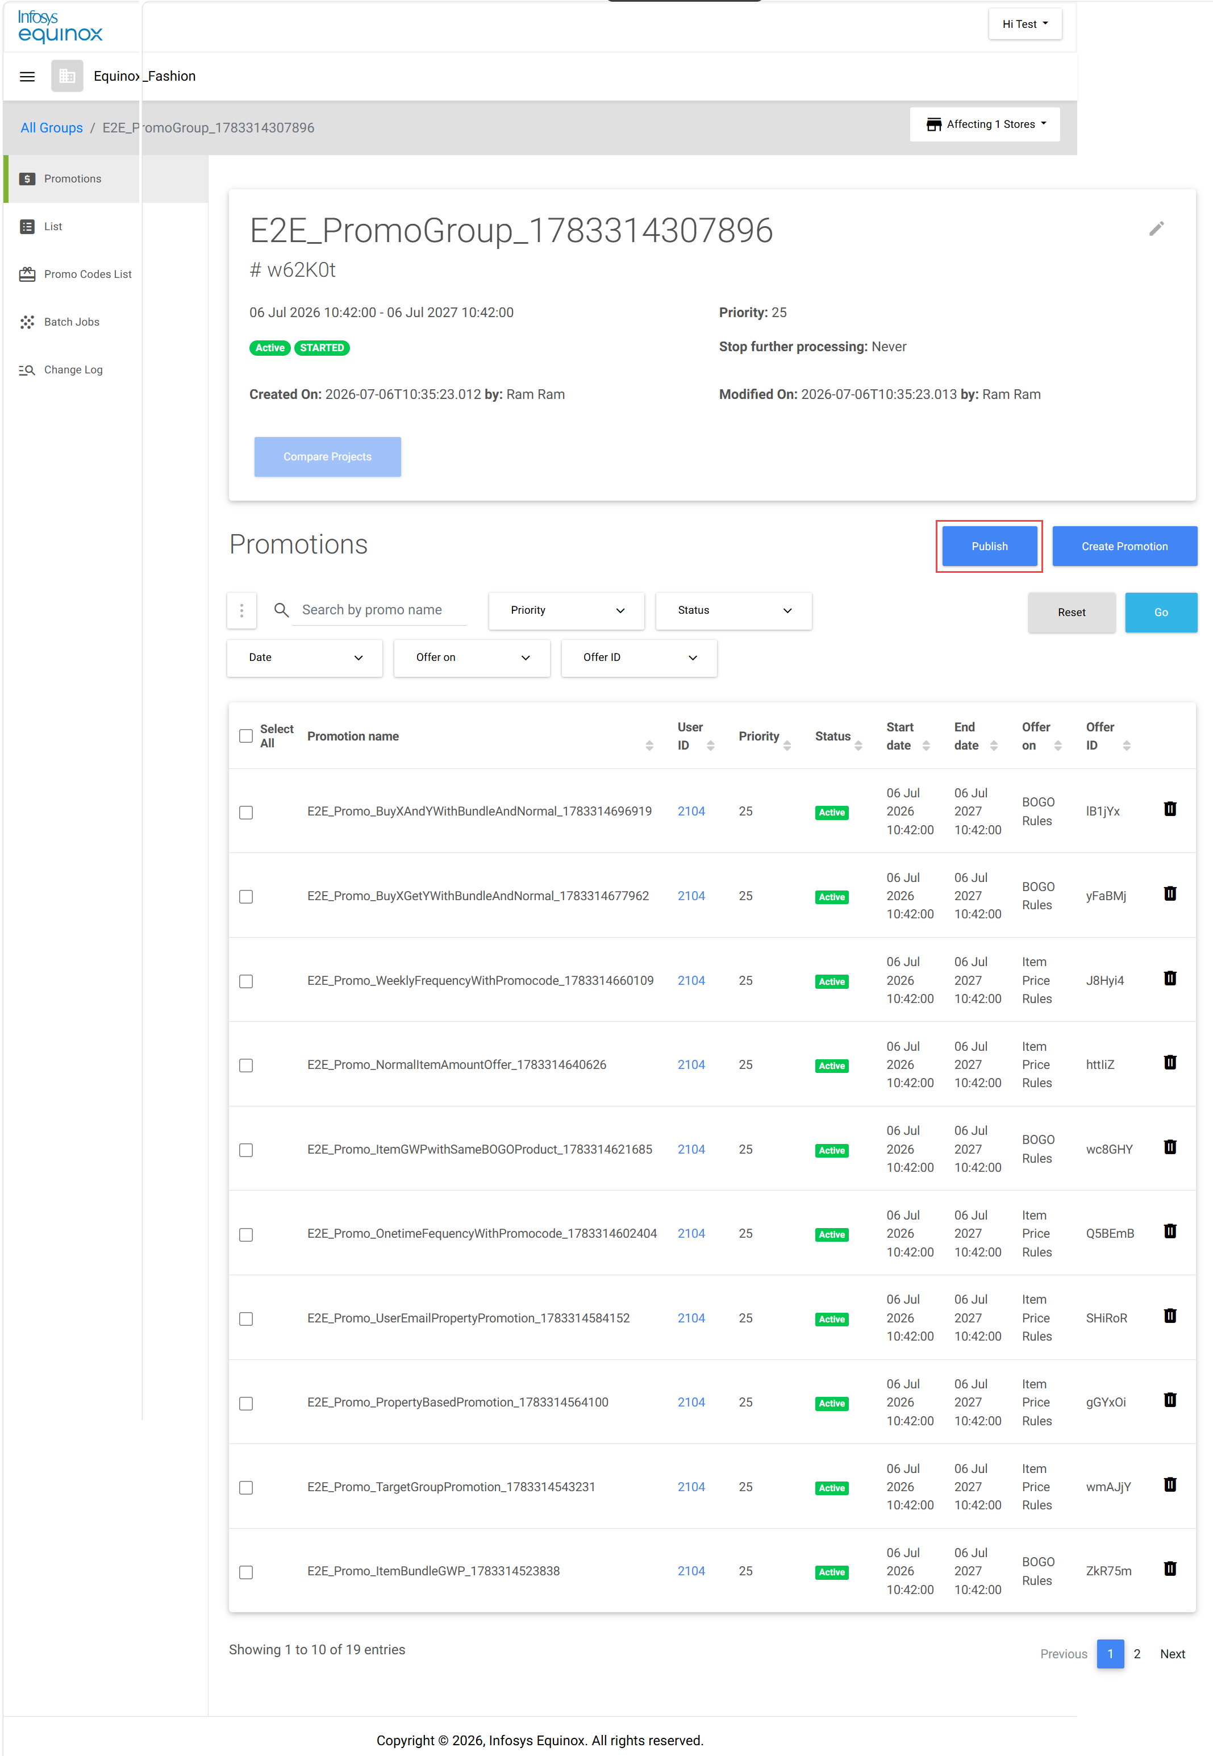Go to page 2 of promotions
Viewport: 1213px width, 1756px height.
point(1137,1654)
